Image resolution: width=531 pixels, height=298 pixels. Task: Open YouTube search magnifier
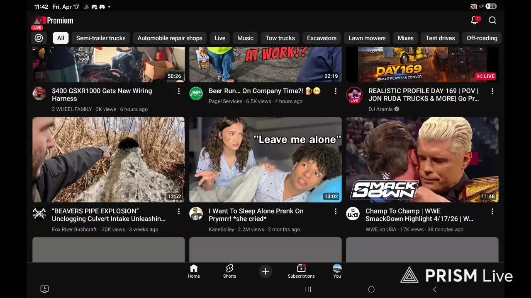[492, 20]
